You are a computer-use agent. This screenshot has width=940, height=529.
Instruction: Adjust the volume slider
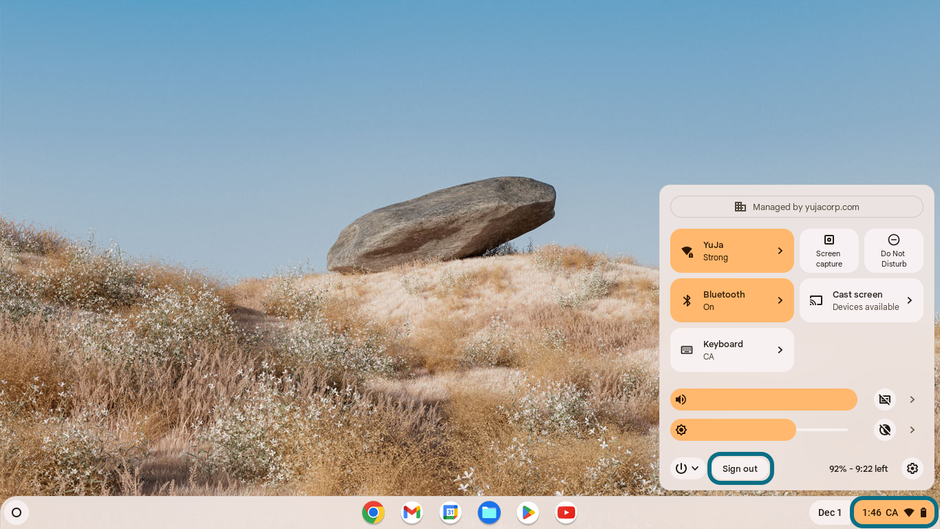click(x=764, y=400)
